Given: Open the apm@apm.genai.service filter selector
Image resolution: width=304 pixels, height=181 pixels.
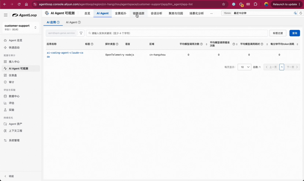Looking at the screenshot, I should click(61, 33).
